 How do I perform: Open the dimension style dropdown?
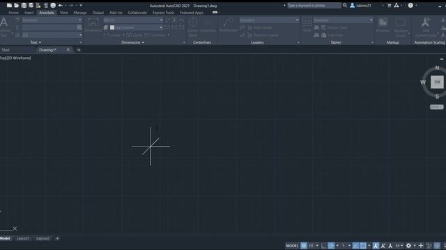133,20
